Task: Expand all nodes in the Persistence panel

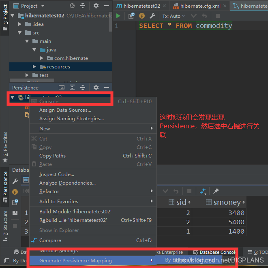Action: coord(72,87)
